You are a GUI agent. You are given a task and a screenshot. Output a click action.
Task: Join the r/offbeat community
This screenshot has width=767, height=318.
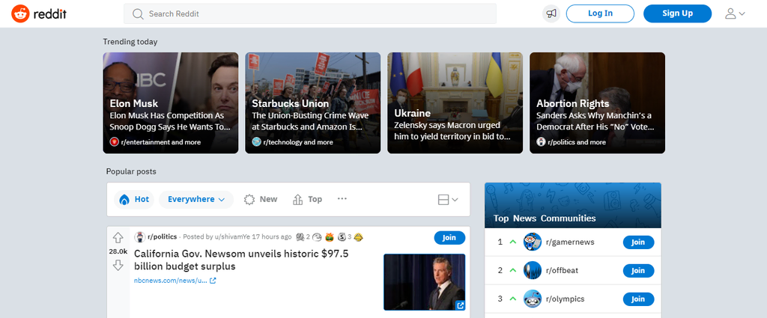pos(638,271)
